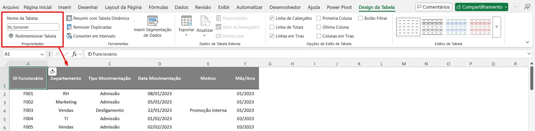The height and width of the screenshot is (131, 535).
Task: Expand table styles gallery More button
Action: point(497,27)
